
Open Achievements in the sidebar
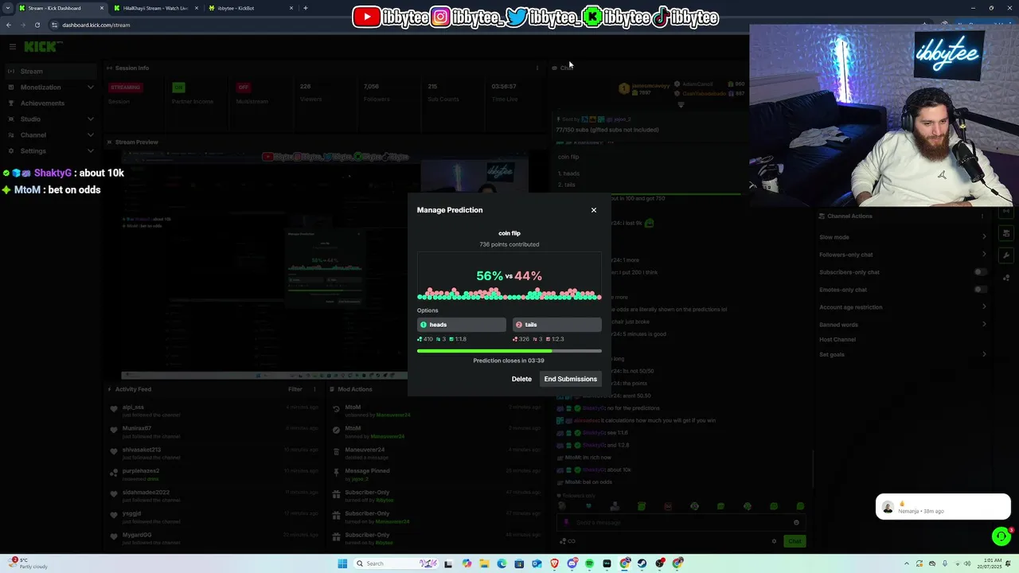49,103
